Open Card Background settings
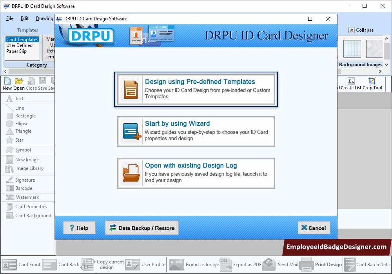 click(29, 216)
